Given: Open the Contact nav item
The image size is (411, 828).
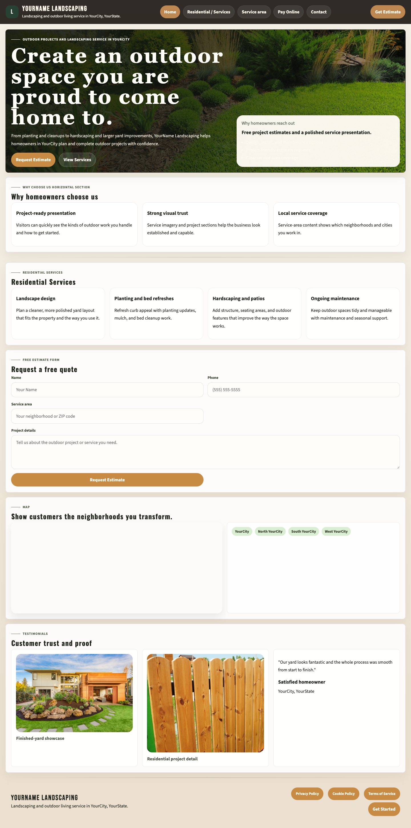Looking at the screenshot, I should pyautogui.click(x=318, y=12).
